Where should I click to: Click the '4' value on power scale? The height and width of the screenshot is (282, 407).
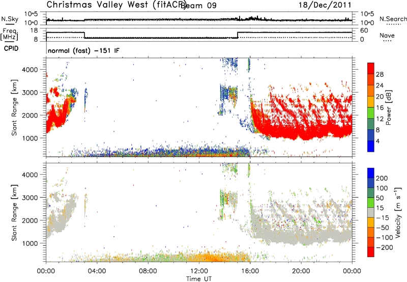[378, 141]
